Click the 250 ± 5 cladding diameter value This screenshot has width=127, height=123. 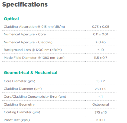point(100,89)
